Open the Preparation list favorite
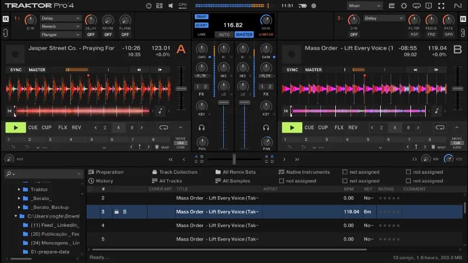The image size is (468, 263). [x=106, y=172]
